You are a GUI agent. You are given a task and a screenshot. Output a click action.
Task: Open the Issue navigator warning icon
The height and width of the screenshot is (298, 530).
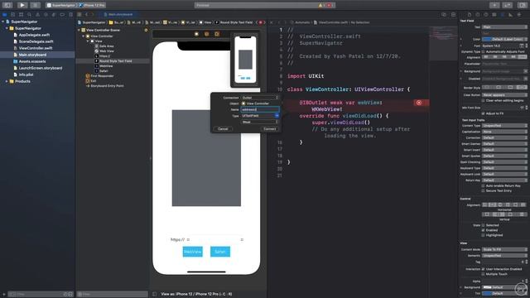pyautogui.click(x=37, y=15)
